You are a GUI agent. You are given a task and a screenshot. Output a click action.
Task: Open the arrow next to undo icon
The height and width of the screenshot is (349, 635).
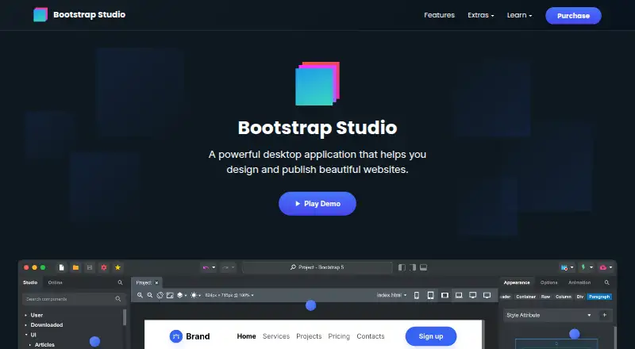tap(214, 267)
